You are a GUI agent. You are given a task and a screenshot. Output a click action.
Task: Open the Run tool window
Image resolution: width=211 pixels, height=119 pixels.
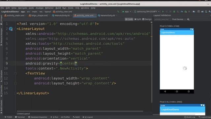(54, 117)
